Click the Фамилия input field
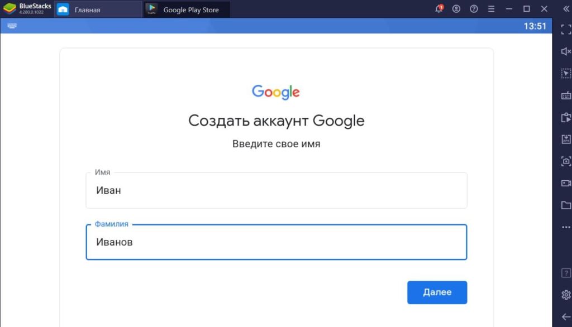Image resolution: width=572 pixels, height=327 pixels. pos(276,242)
